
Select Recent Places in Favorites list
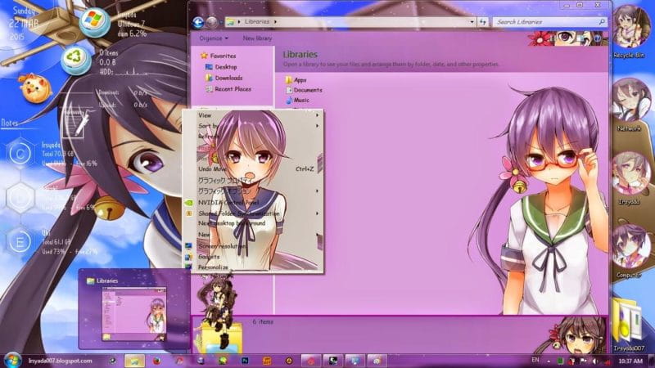(x=233, y=89)
